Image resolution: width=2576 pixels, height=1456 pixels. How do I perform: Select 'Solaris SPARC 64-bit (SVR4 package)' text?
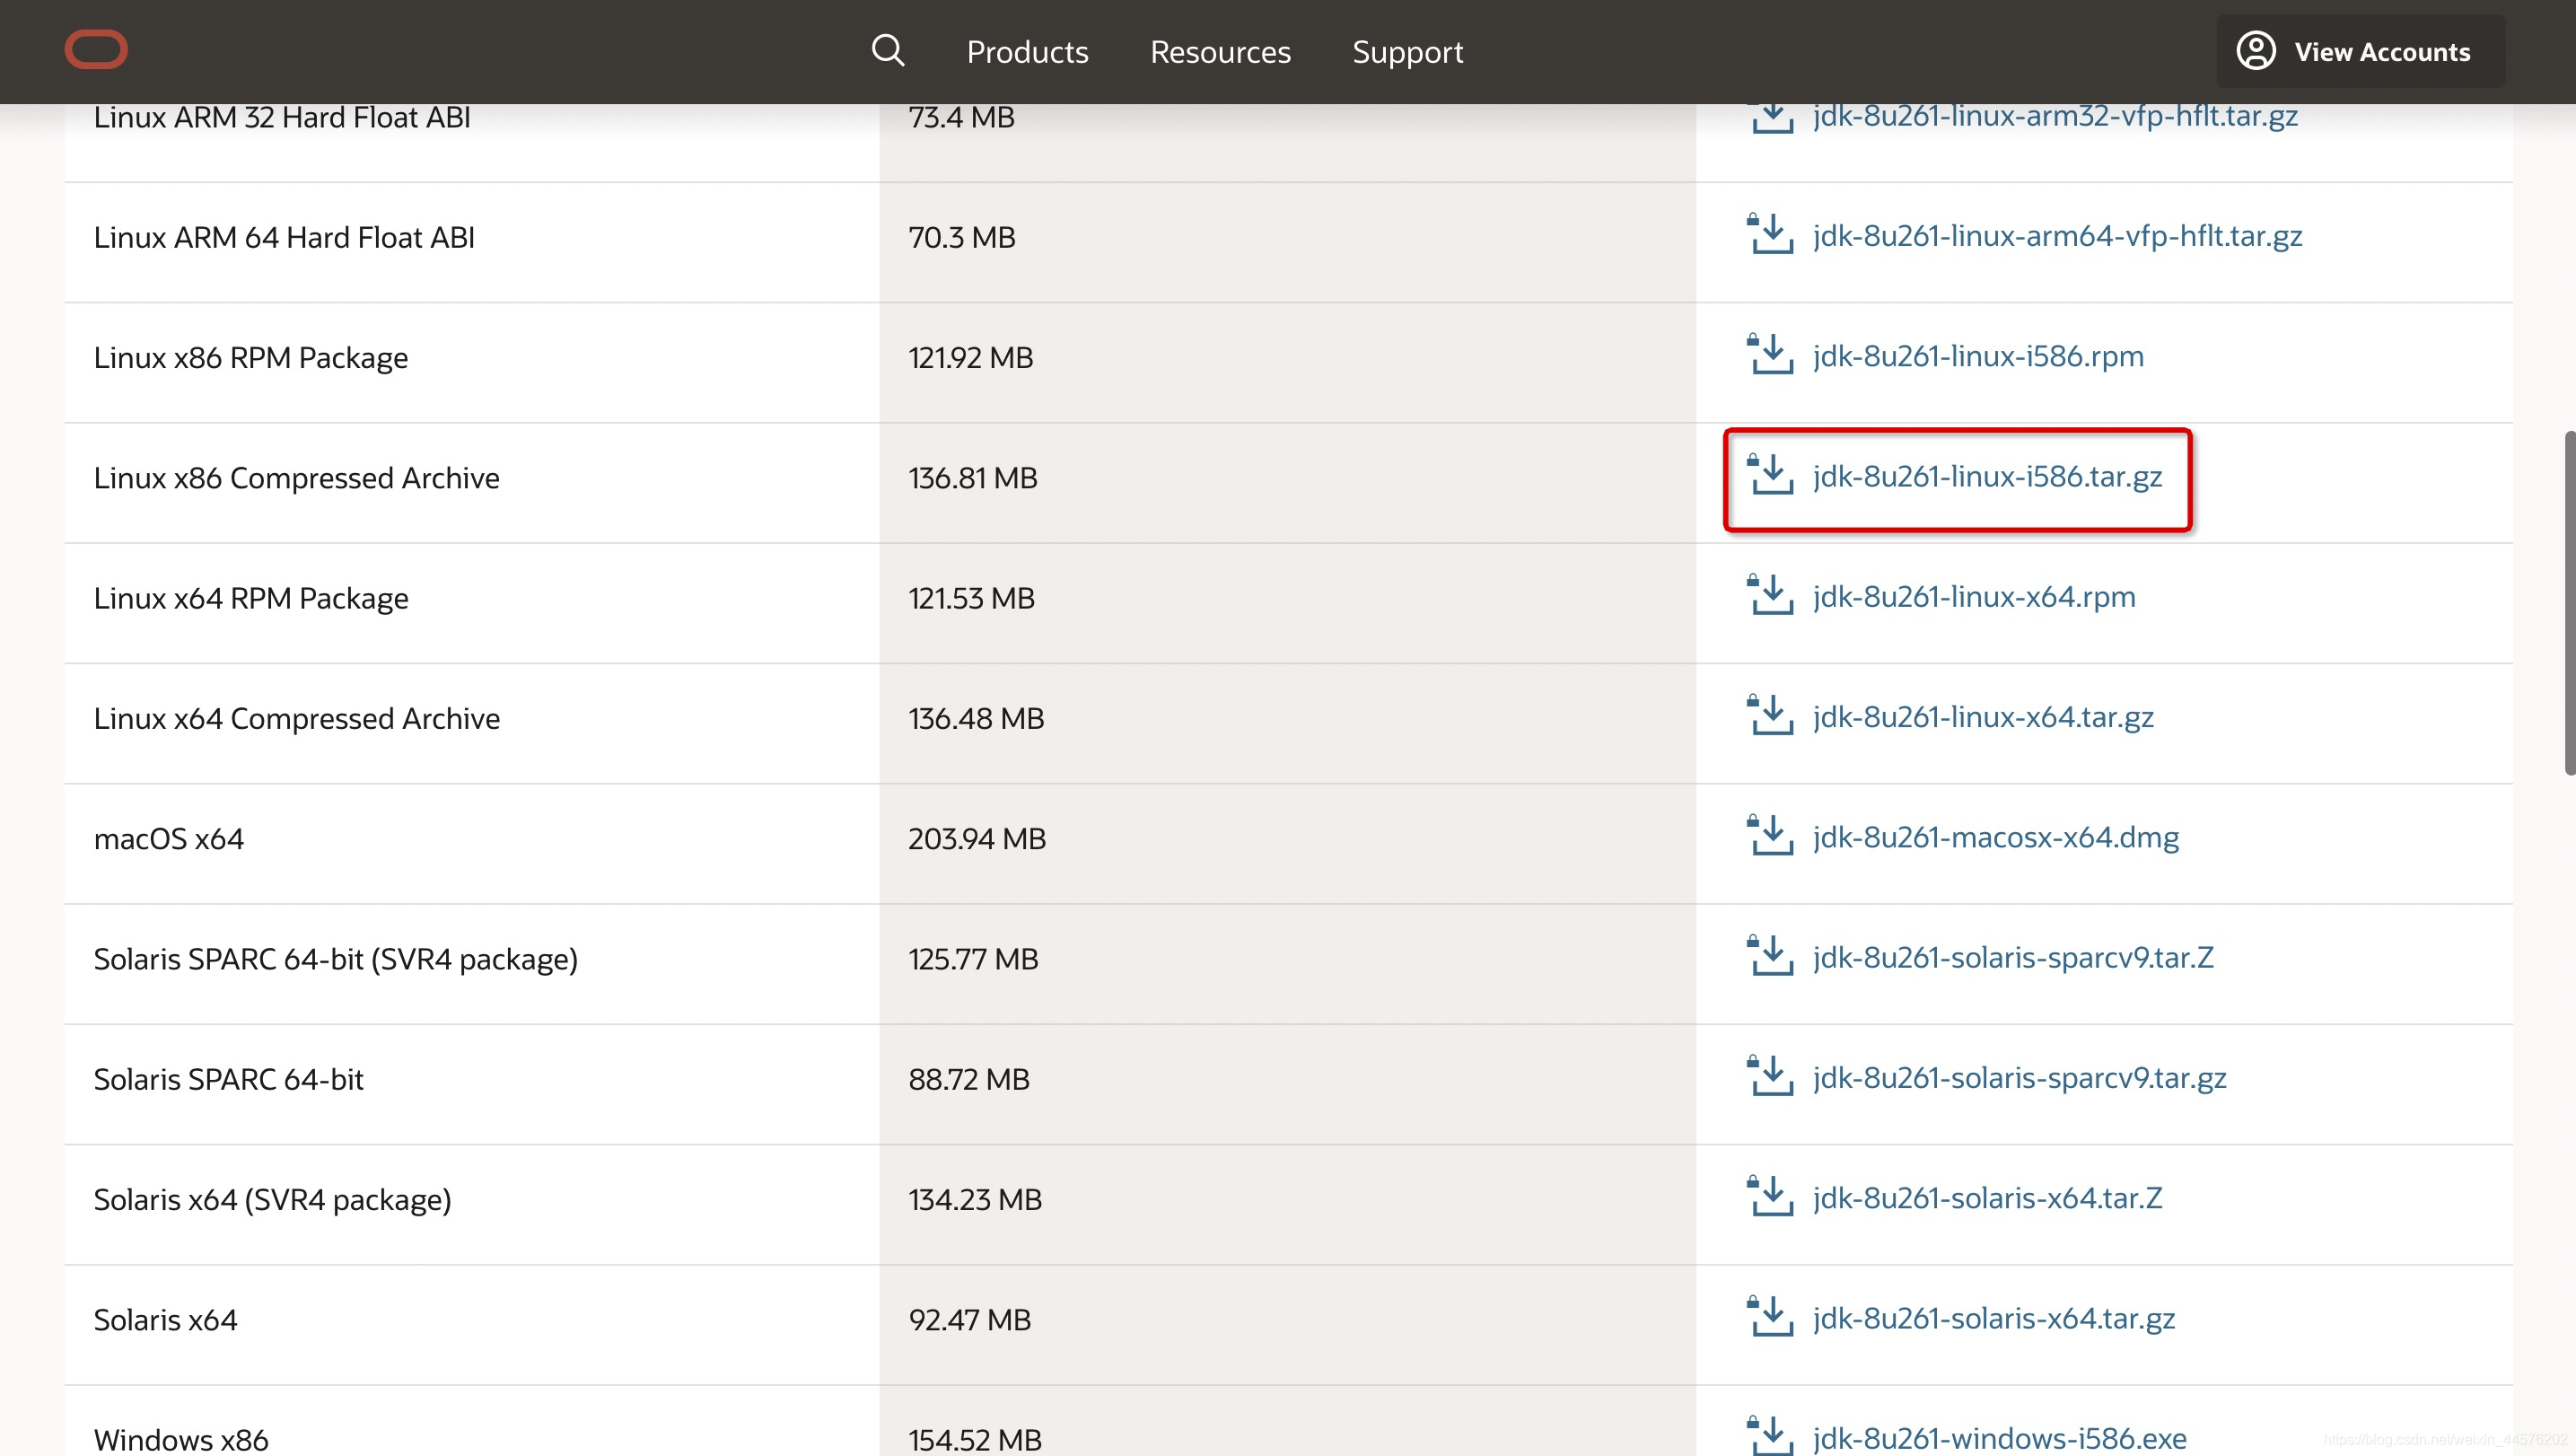[x=336, y=960]
